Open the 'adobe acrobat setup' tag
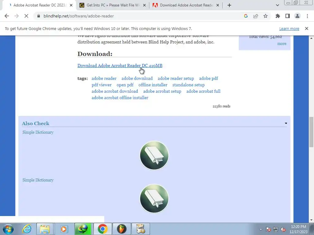This screenshot has width=314, height=235. coord(162,91)
